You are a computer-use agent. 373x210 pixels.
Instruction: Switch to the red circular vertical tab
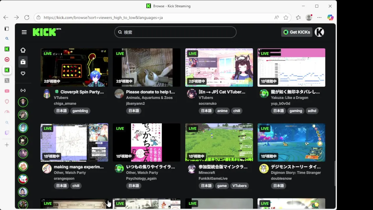pos(7,60)
